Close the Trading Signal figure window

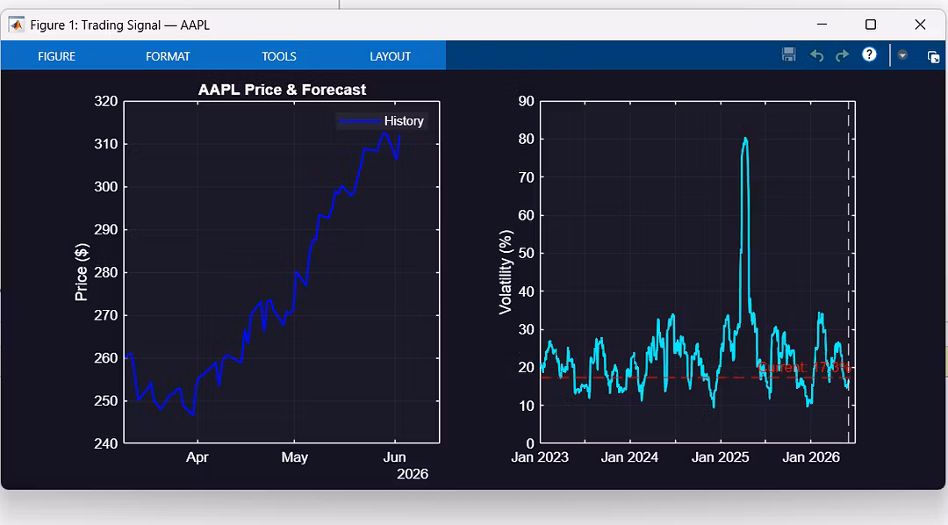pos(920,25)
